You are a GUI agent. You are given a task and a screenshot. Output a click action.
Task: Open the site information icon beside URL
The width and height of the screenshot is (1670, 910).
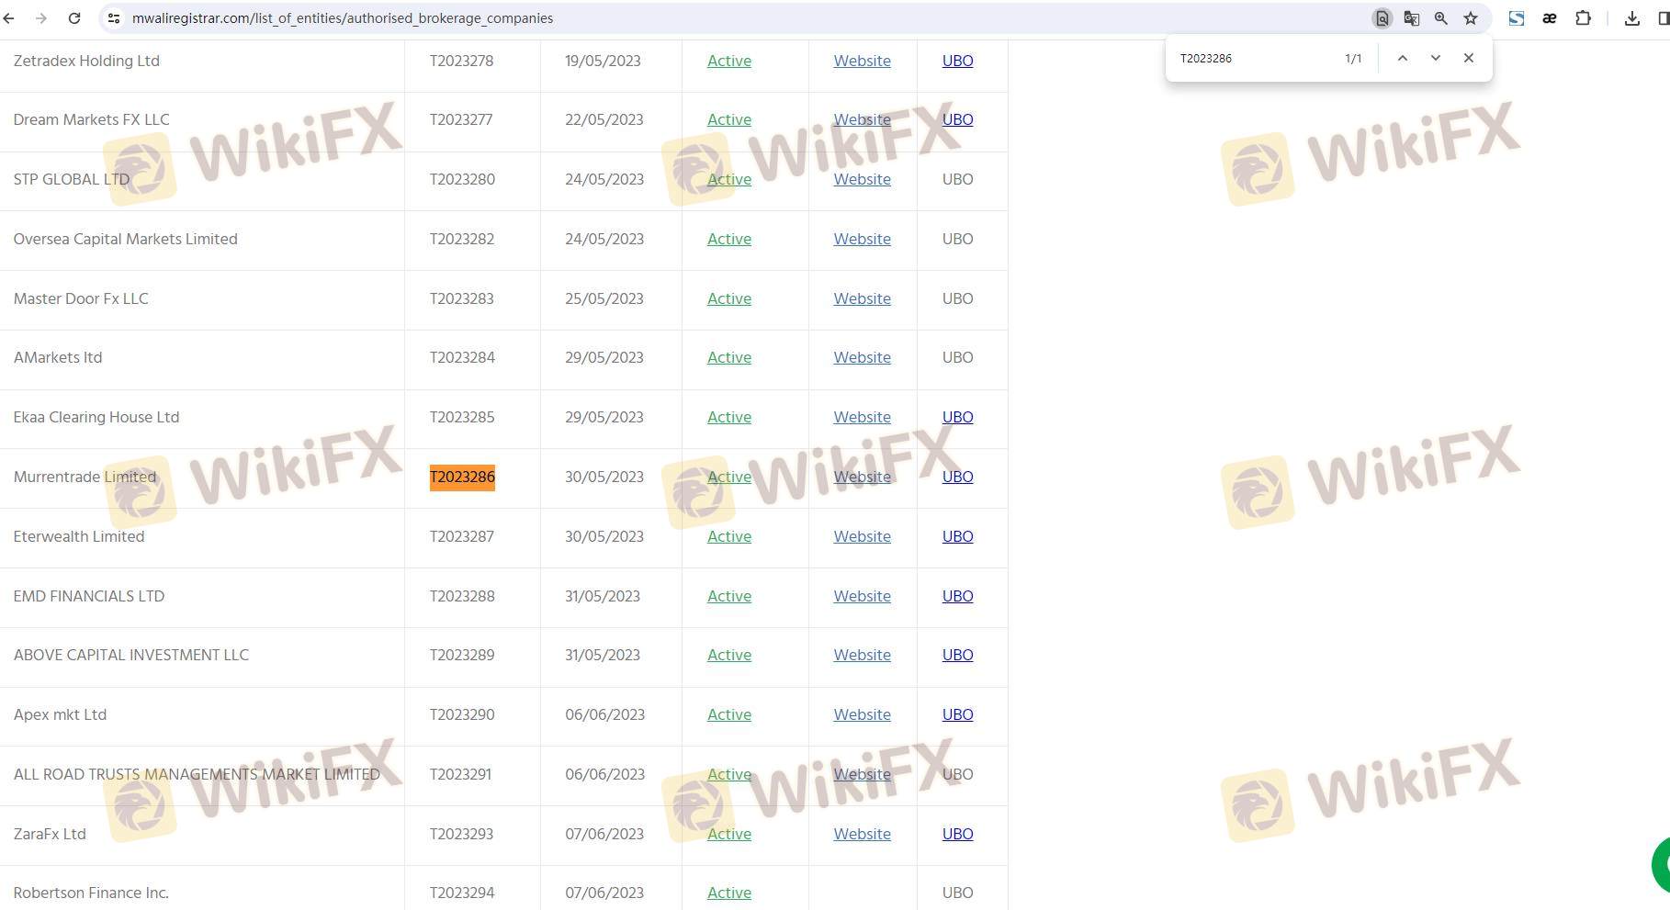click(x=114, y=18)
